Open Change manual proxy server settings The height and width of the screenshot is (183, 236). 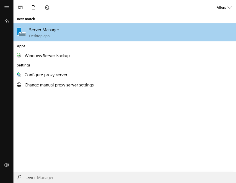125,85
